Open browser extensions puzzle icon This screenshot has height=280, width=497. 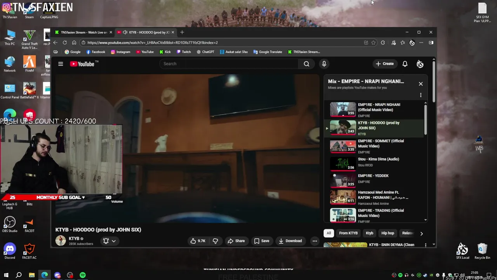(383, 42)
